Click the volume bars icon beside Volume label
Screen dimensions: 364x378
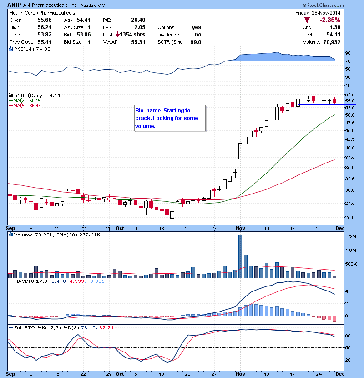click(10, 235)
